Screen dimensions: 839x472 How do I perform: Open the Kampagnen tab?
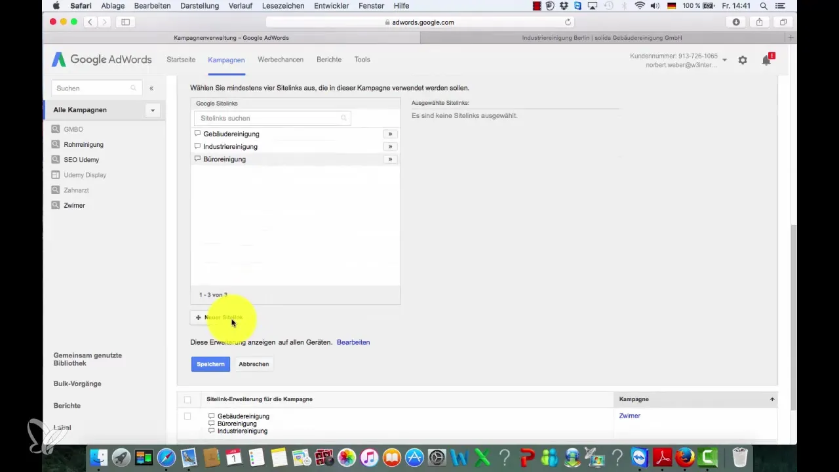pyautogui.click(x=226, y=60)
